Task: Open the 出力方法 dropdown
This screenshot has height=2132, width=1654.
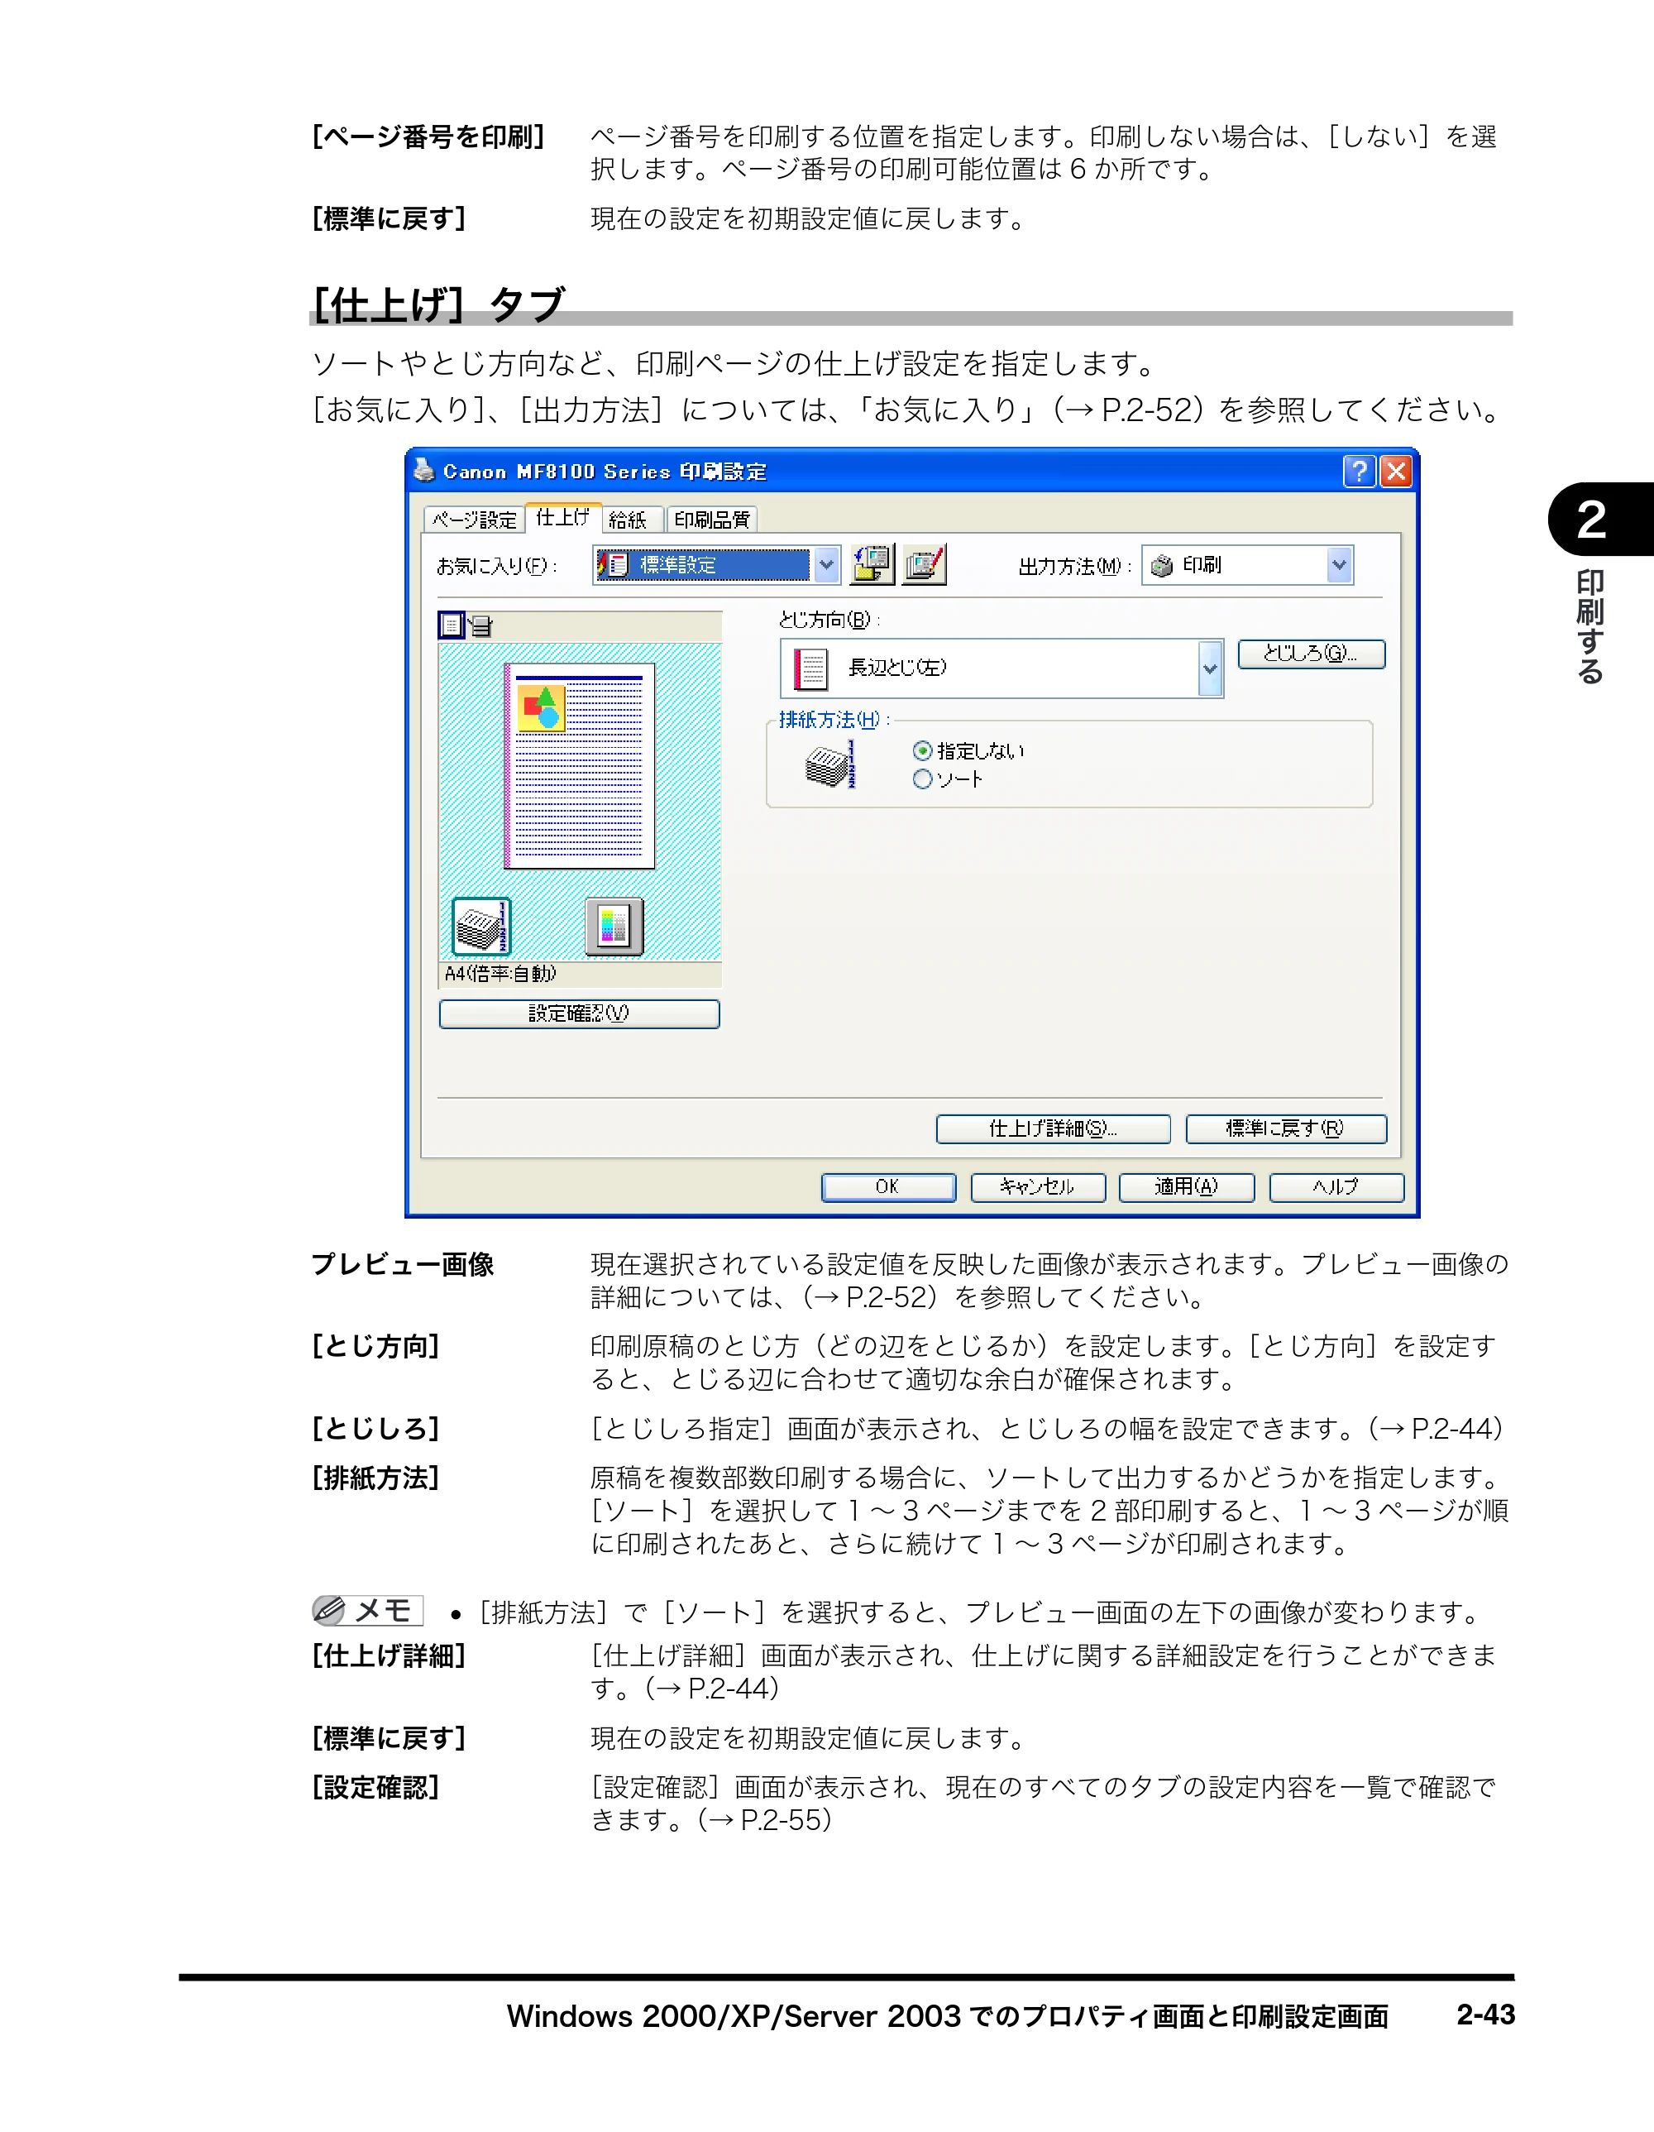Action: [x=1247, y=564]
